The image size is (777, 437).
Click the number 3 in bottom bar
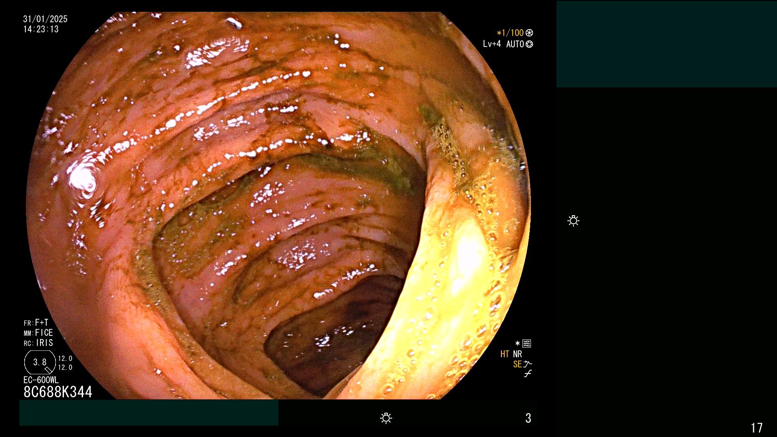[528, 418]
